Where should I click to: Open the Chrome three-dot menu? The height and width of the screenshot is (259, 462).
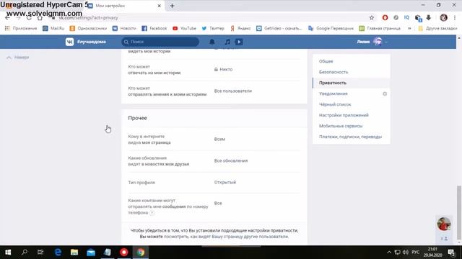point(455,17)
